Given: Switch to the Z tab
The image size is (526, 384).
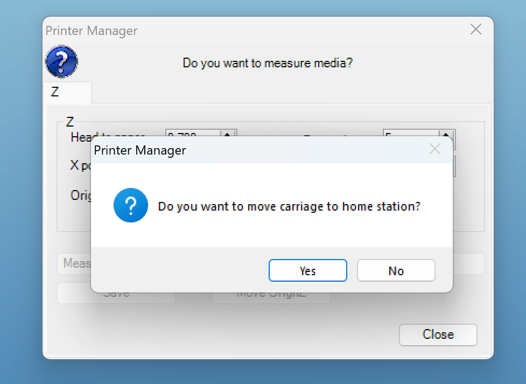Looking at the screenshot, I should 67,92.
